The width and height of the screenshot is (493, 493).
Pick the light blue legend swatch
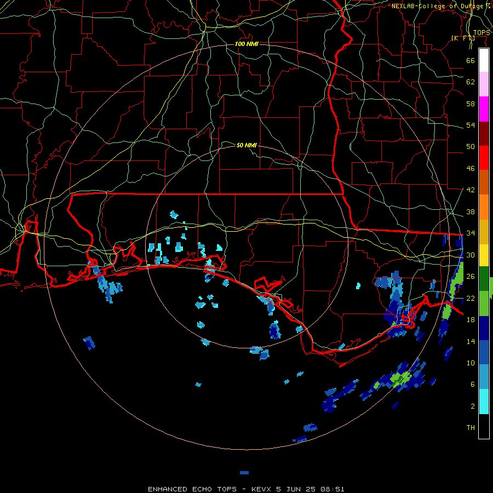[x=484, y=377]
